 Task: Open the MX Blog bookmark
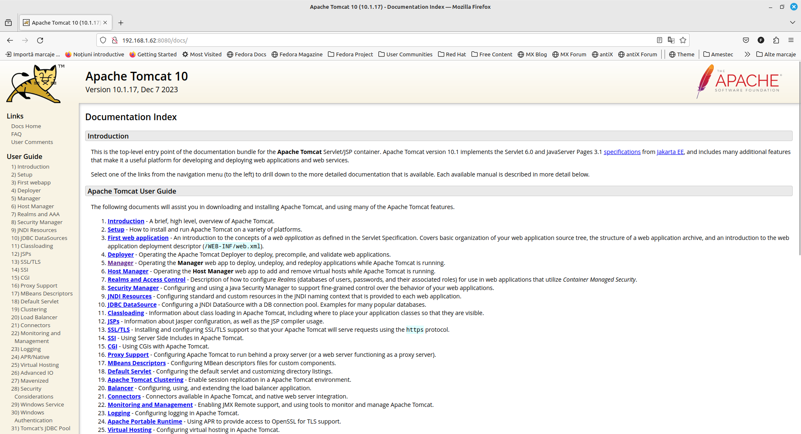pyautogui.click(x=532, y=54)
